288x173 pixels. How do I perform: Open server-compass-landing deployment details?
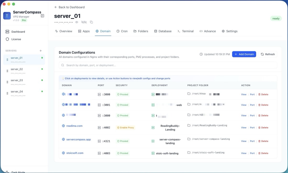(x=170, y=141)
